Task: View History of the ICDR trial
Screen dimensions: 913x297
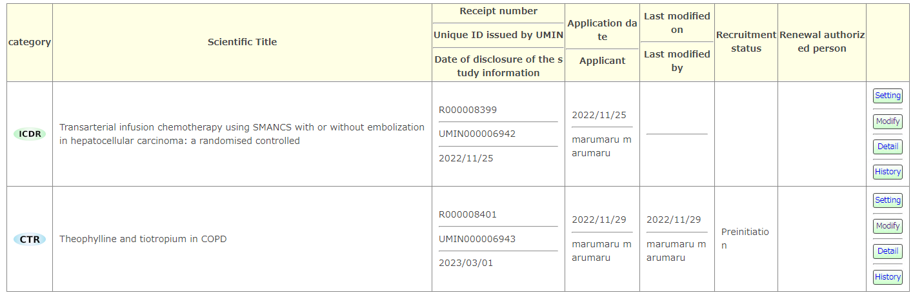Action: (887, 172)
